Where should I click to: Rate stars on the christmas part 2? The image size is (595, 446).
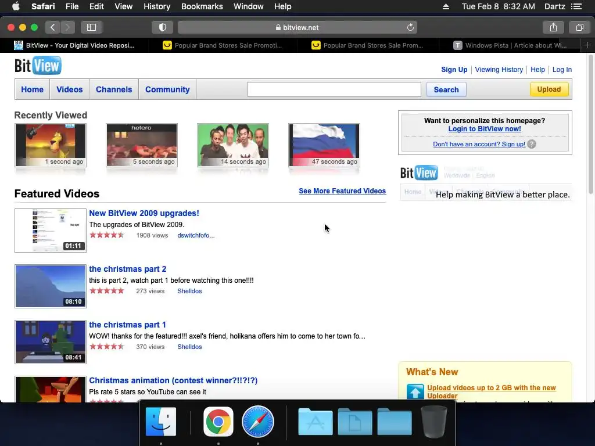(x=107, y=291)
